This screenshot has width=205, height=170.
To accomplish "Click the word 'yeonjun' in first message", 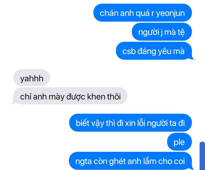I will 170,13.
